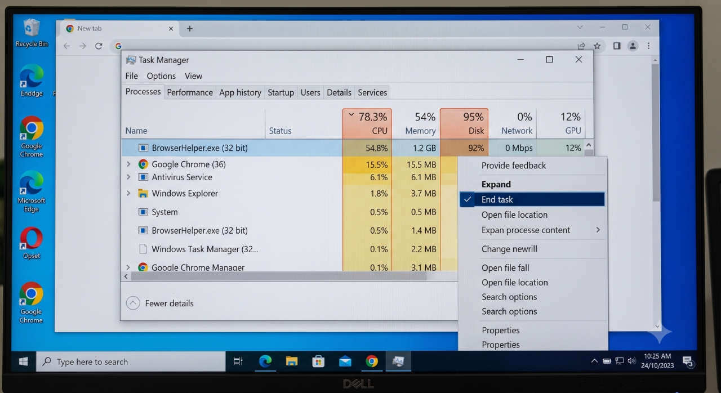Collapse view with Fewer details
The width and height of the screenshot is (721, 393).
pos(161,303)
